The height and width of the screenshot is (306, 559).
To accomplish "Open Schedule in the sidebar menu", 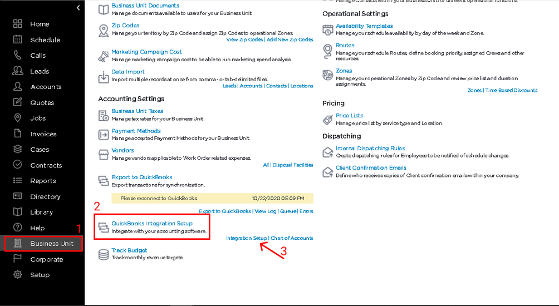I will (45, 40).
